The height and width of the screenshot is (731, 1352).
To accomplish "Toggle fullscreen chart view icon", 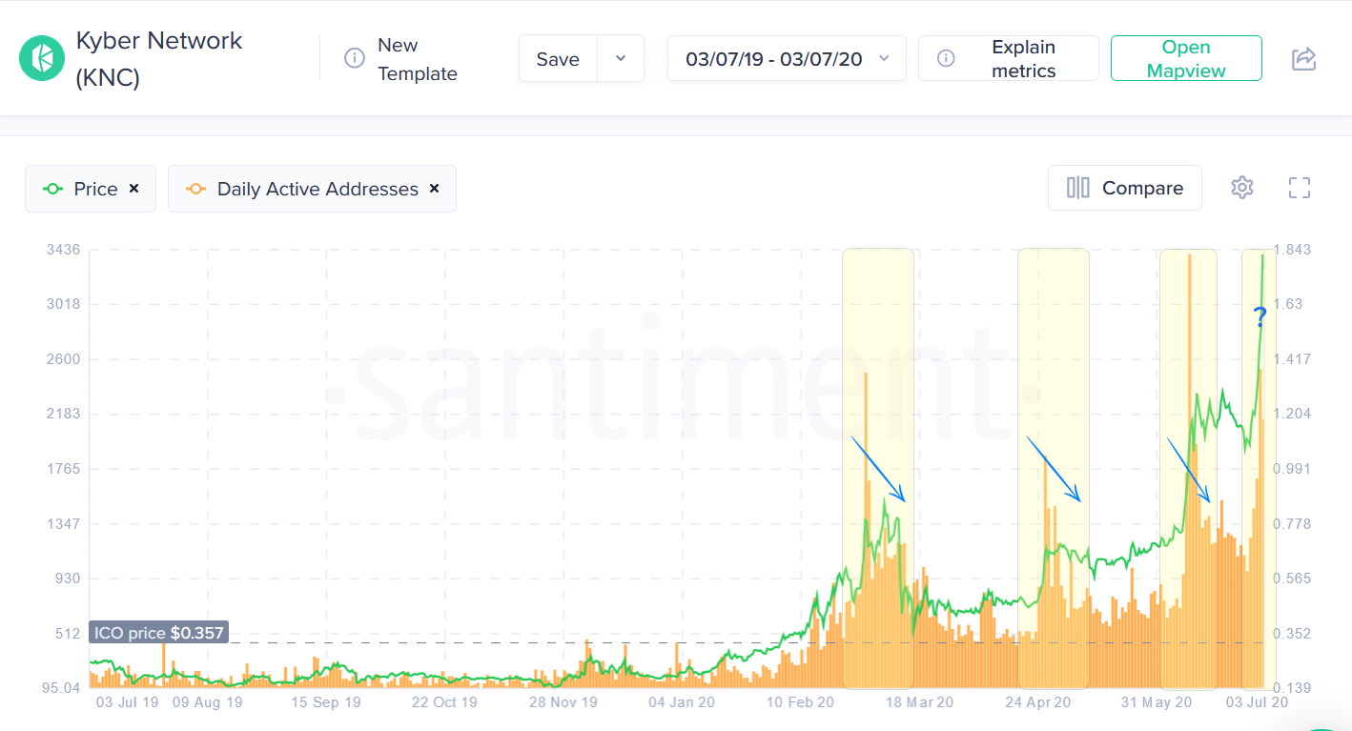I will (1300, 188).
